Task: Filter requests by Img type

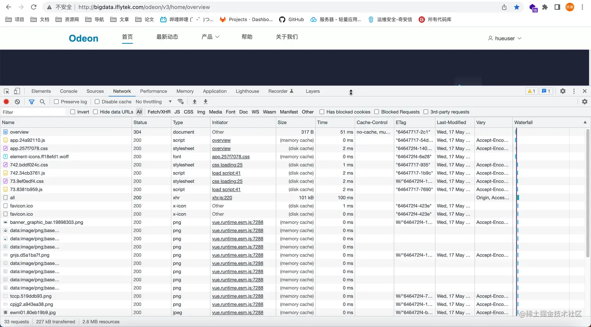Action: point(201,112)
